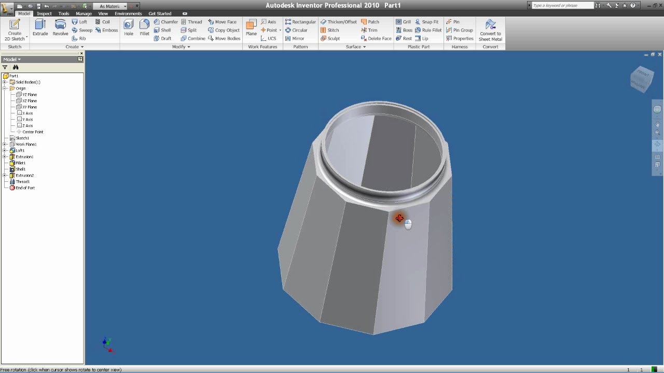Expand the Loft1 feature node

click(x=5, y=151)
